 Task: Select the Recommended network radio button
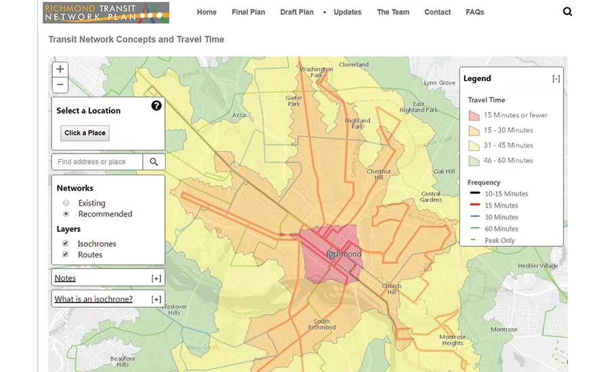click(x=66, y=214)
